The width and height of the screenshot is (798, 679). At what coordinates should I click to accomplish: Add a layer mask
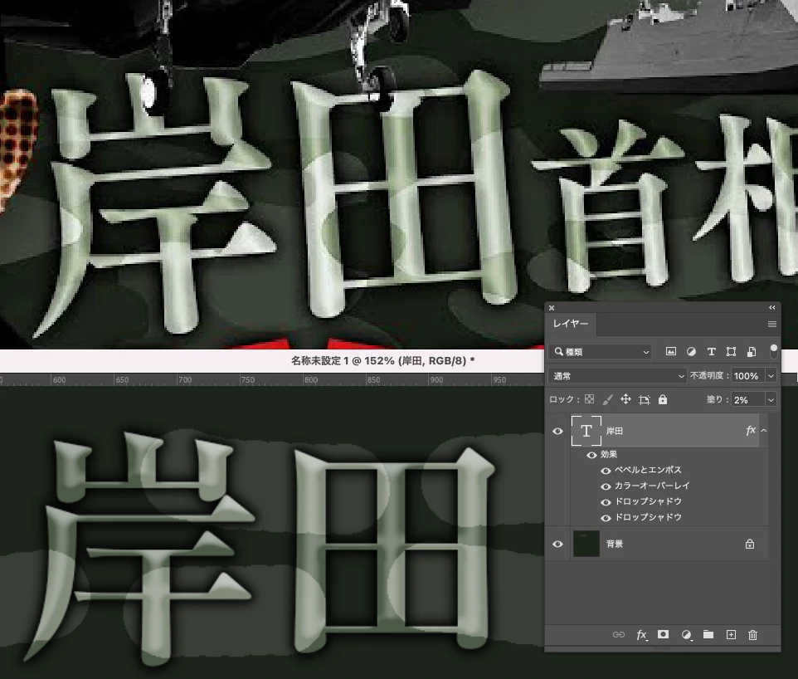coord(663,634)
